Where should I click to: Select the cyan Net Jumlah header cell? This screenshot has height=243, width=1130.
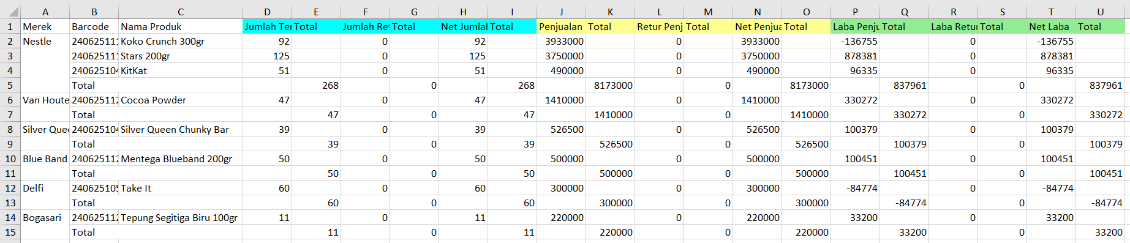point(464,26)
